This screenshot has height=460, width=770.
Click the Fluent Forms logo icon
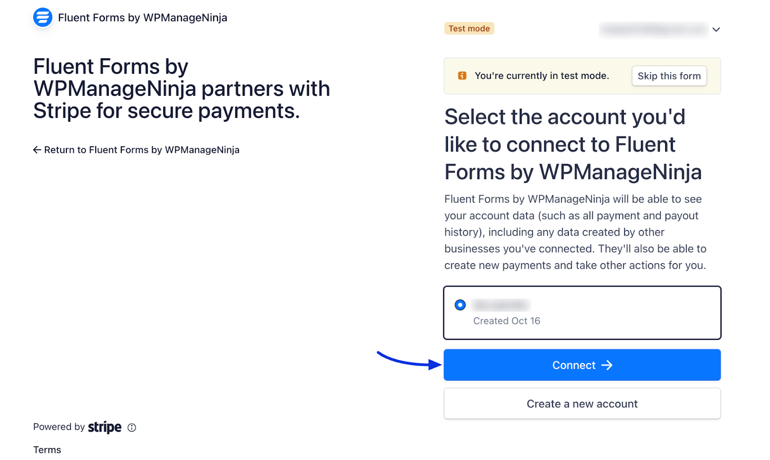point(42,18)
